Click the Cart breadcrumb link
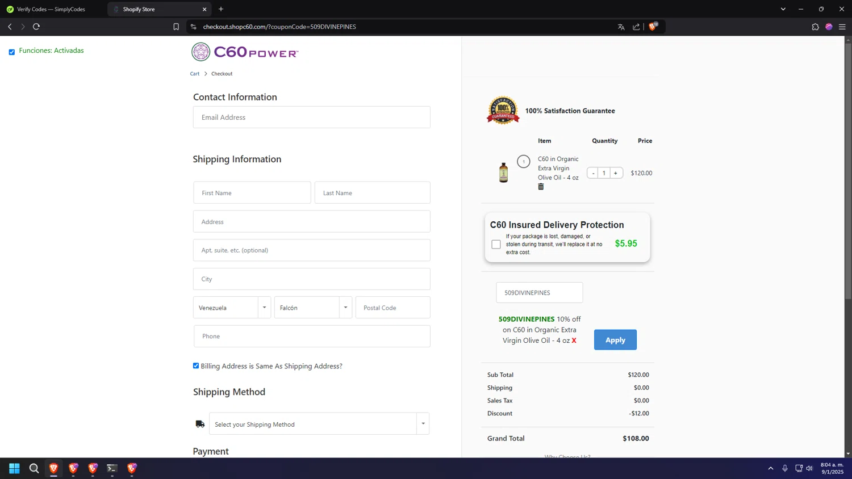852x479 pixels. tap(195, 74)
